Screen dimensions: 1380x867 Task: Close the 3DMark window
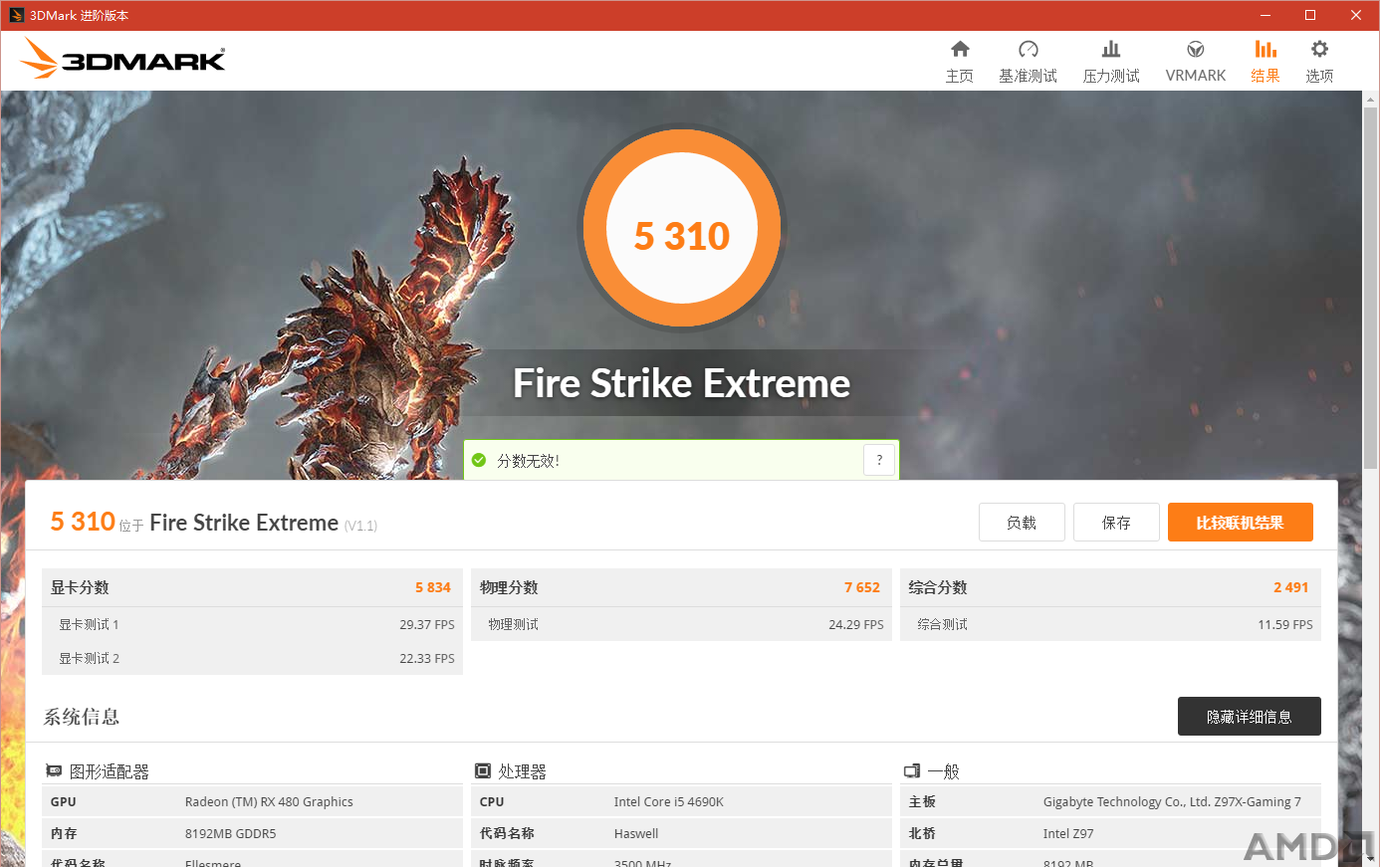pos(1356,15)
